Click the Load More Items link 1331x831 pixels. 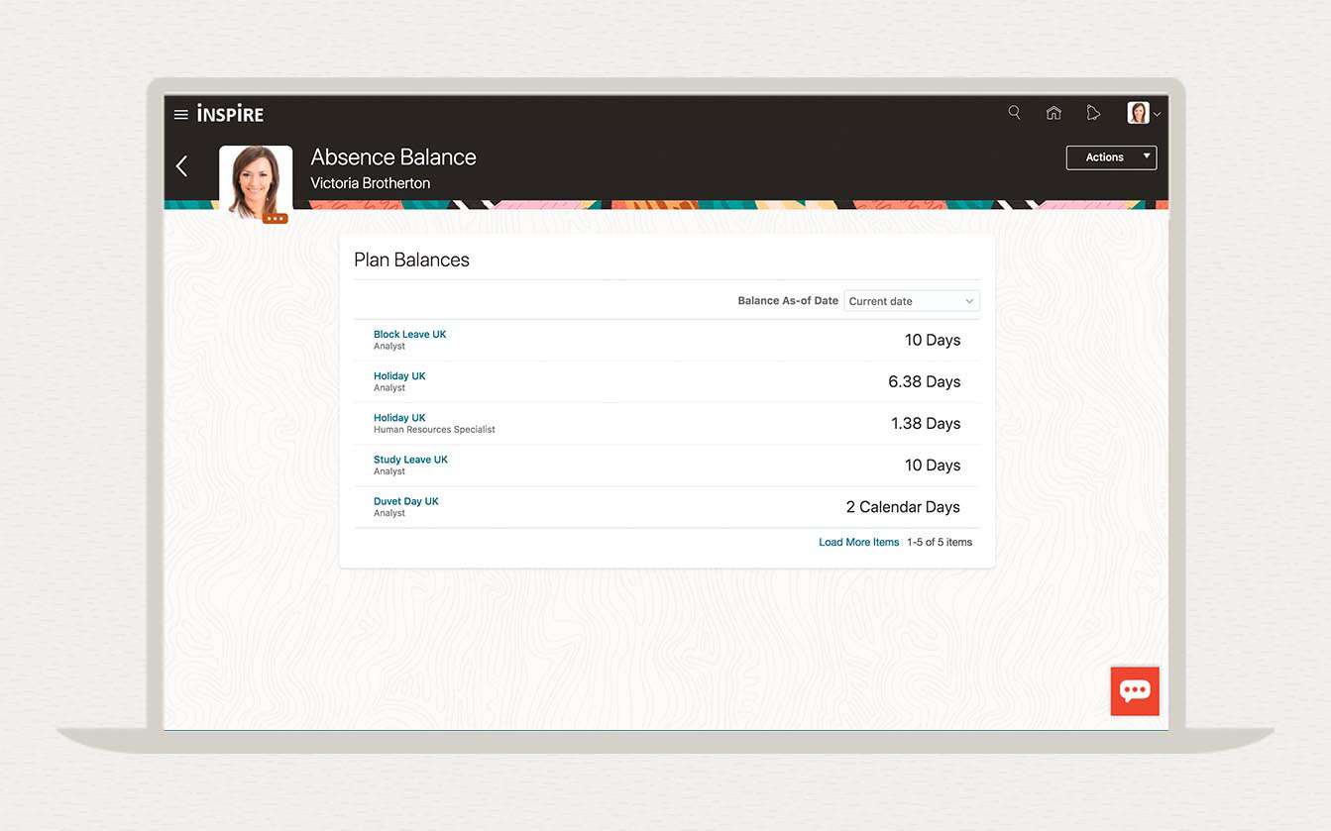click(x=858, y=542)
